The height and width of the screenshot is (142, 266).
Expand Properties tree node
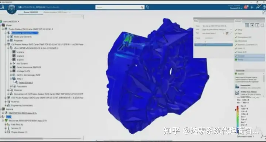(8, 40)
